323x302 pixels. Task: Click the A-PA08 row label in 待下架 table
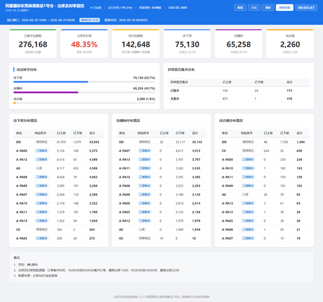(21, 151)
